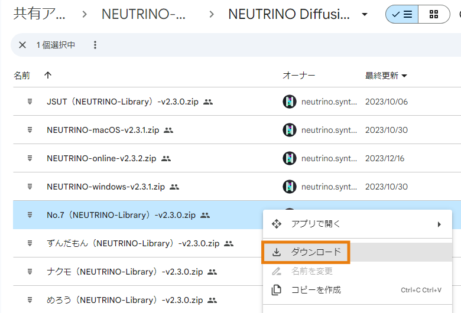Clear selection with the X icon
The width and height of the screenshot is (461, 313).
point(22,45)
